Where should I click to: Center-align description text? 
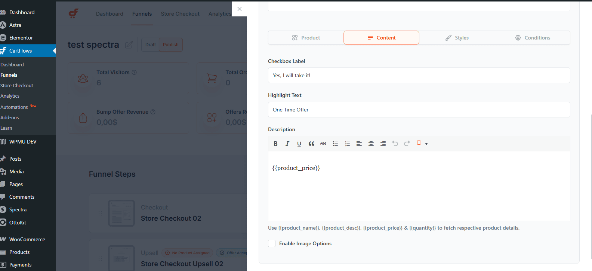click(x=371, y=144)
